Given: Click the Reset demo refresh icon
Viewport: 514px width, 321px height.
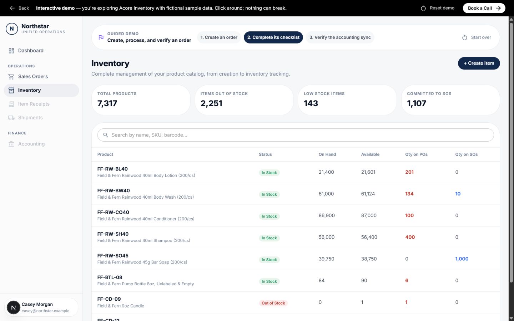Looking at the screenshot, I should tap(423, 8).
